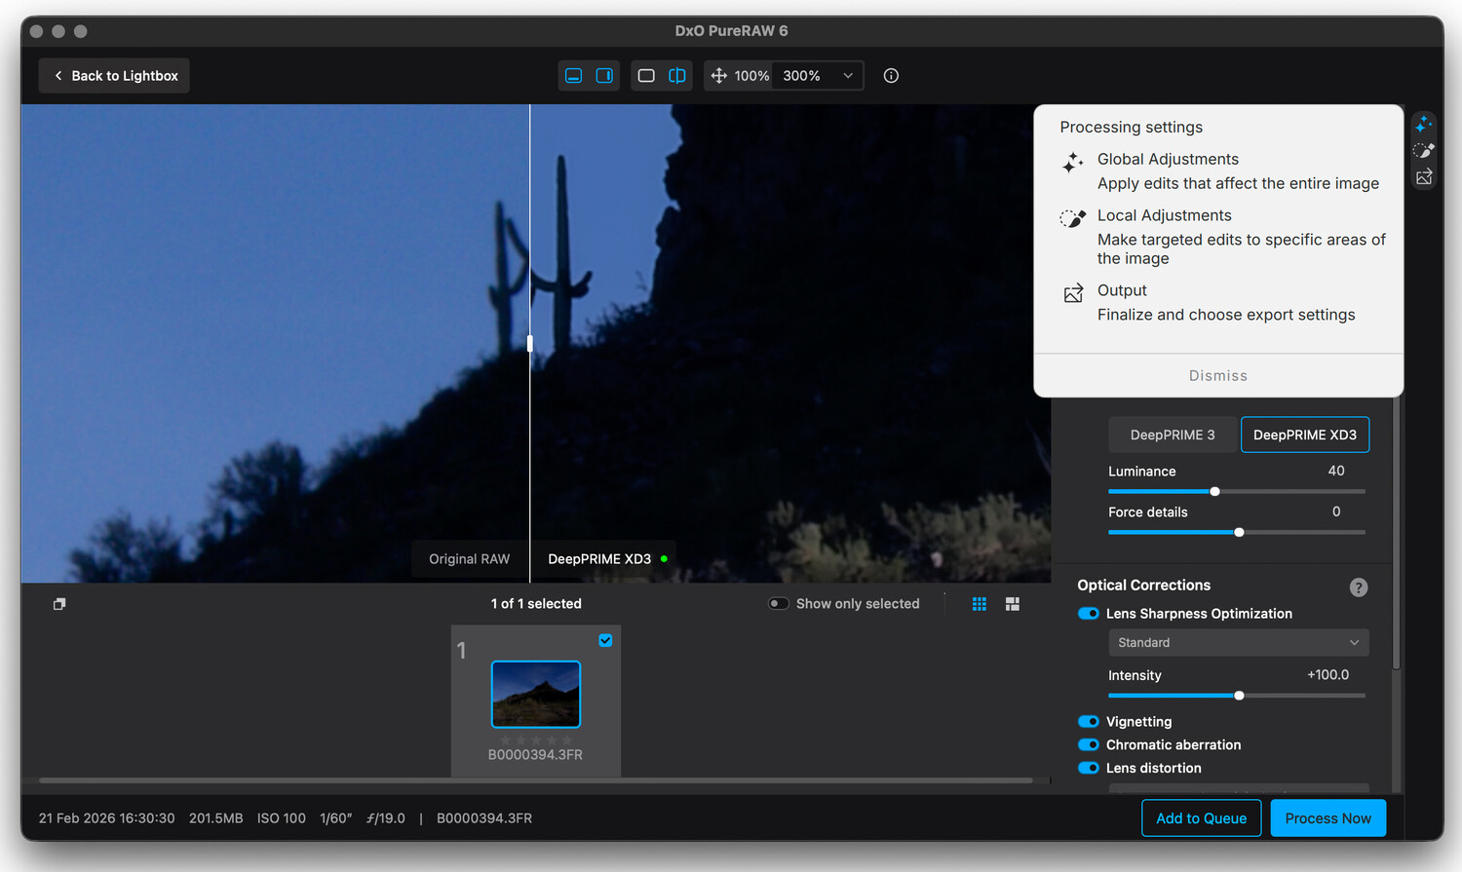This screenshot has width=1462, height=872.
Task: Click the brush Local Adjustments icon in the side strip
Action: coord(1424,150)
